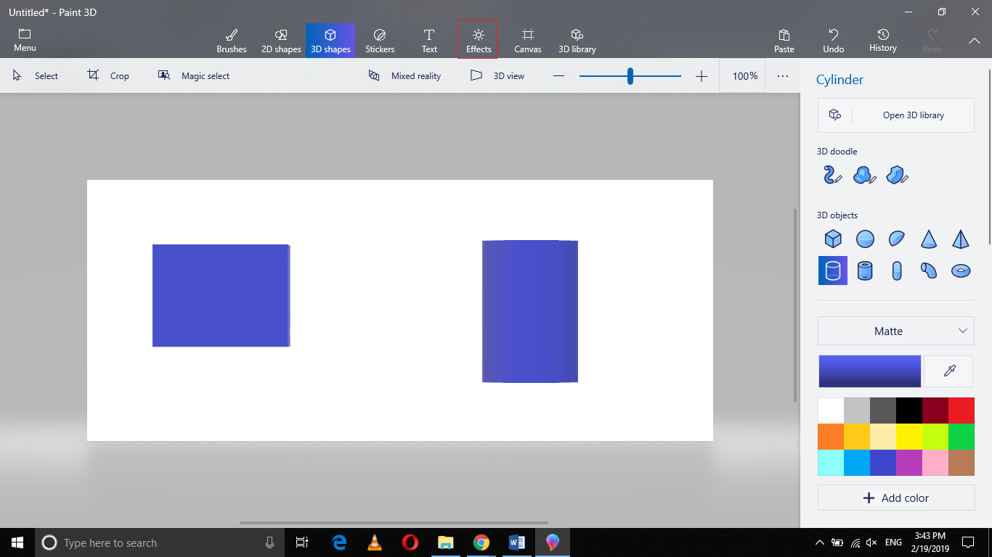The width and height of the screenshot is (992, 557).
Task: Undo the last action
Action: point(833,39)
